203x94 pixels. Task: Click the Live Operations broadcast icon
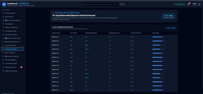pyautogui.click(x=3, y=64)
